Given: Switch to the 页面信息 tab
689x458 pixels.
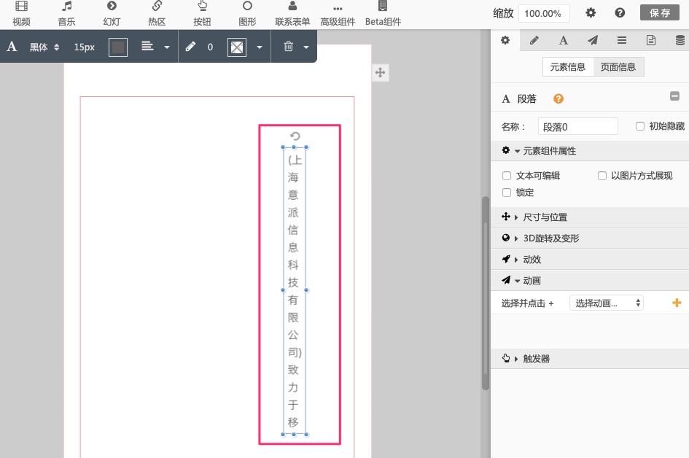Looking at the screenshot, I should 618,67.
